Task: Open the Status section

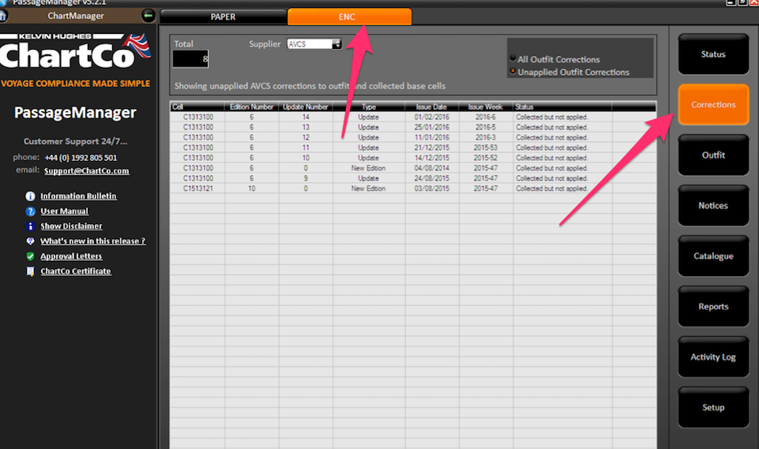Action: click(x=713, y=54)
